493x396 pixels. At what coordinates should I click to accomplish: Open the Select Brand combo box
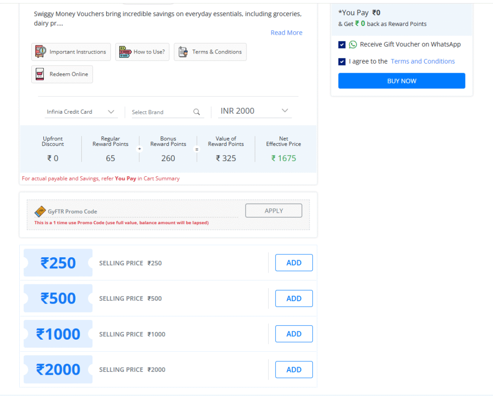pyautogui.click(x=159, y=111)
